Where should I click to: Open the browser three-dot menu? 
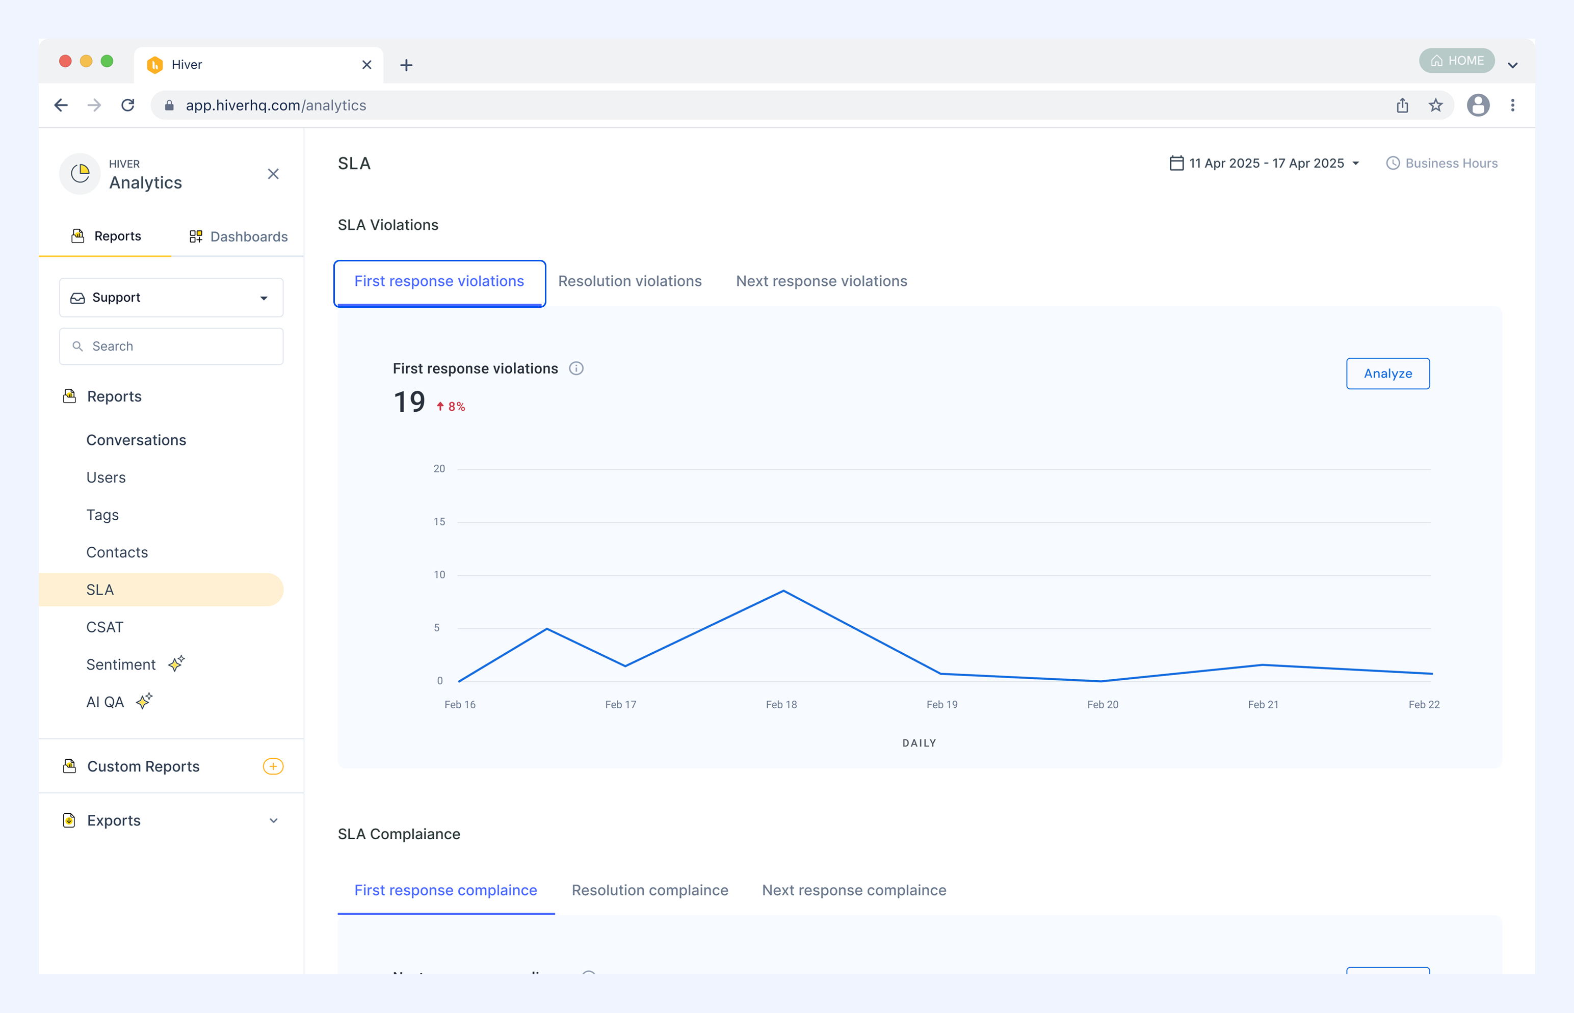tap(1513, 105)
